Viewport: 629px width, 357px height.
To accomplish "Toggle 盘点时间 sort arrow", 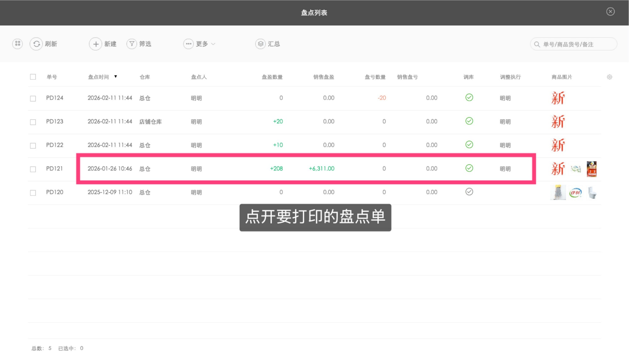I will 116,77.
